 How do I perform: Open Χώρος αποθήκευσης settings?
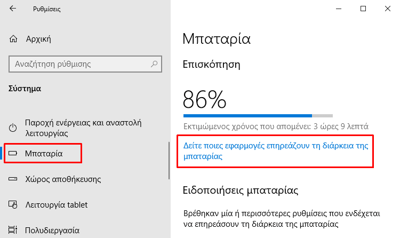tap(63, 179)
